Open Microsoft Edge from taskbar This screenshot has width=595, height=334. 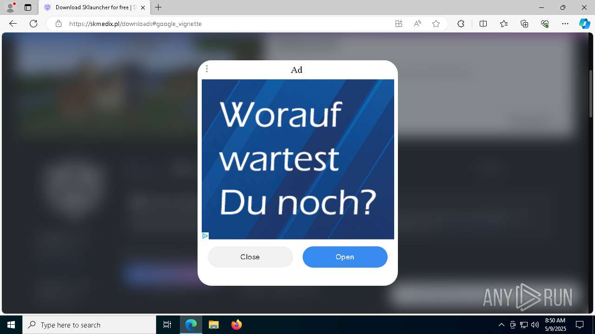click(191, 325)
